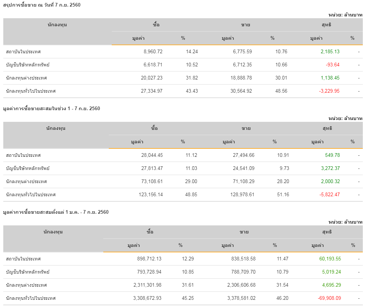Click the green net value 3,272.37
This screenshot has height=306, width=365.
coord(330,168)
